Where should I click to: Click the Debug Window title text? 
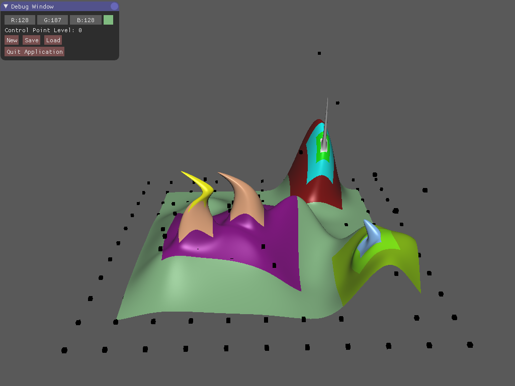pos(32,7)
